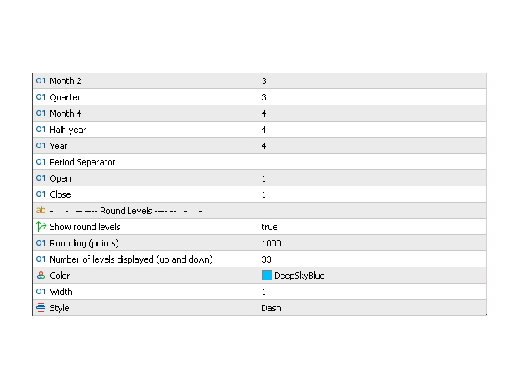This screenshot has height=389, width=519.
Task: Click the line style icon beside Style
Action: click(x=41, y=308)
